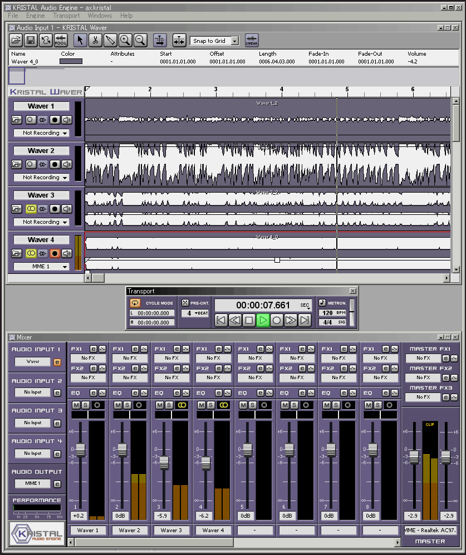Click the load file icon on Waver 2

pos(17,164)
